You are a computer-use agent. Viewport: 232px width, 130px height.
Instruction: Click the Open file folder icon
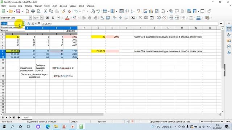(11, 11)
